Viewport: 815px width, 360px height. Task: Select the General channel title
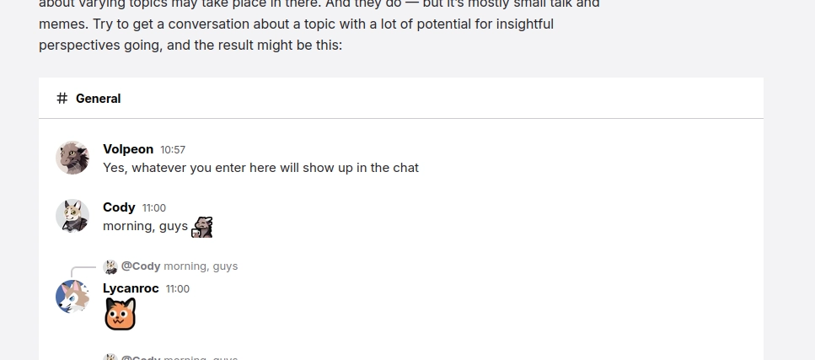[98, 99]
